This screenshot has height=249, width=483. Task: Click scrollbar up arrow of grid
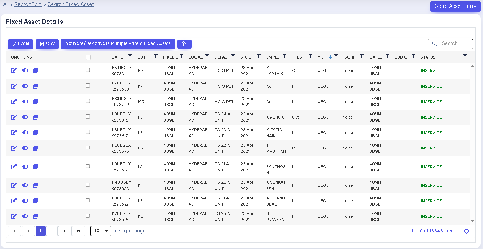(473, 66)
